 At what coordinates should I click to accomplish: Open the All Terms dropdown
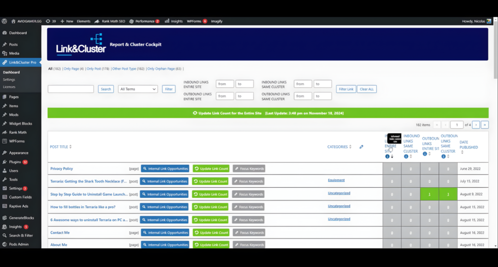[138, 89]
